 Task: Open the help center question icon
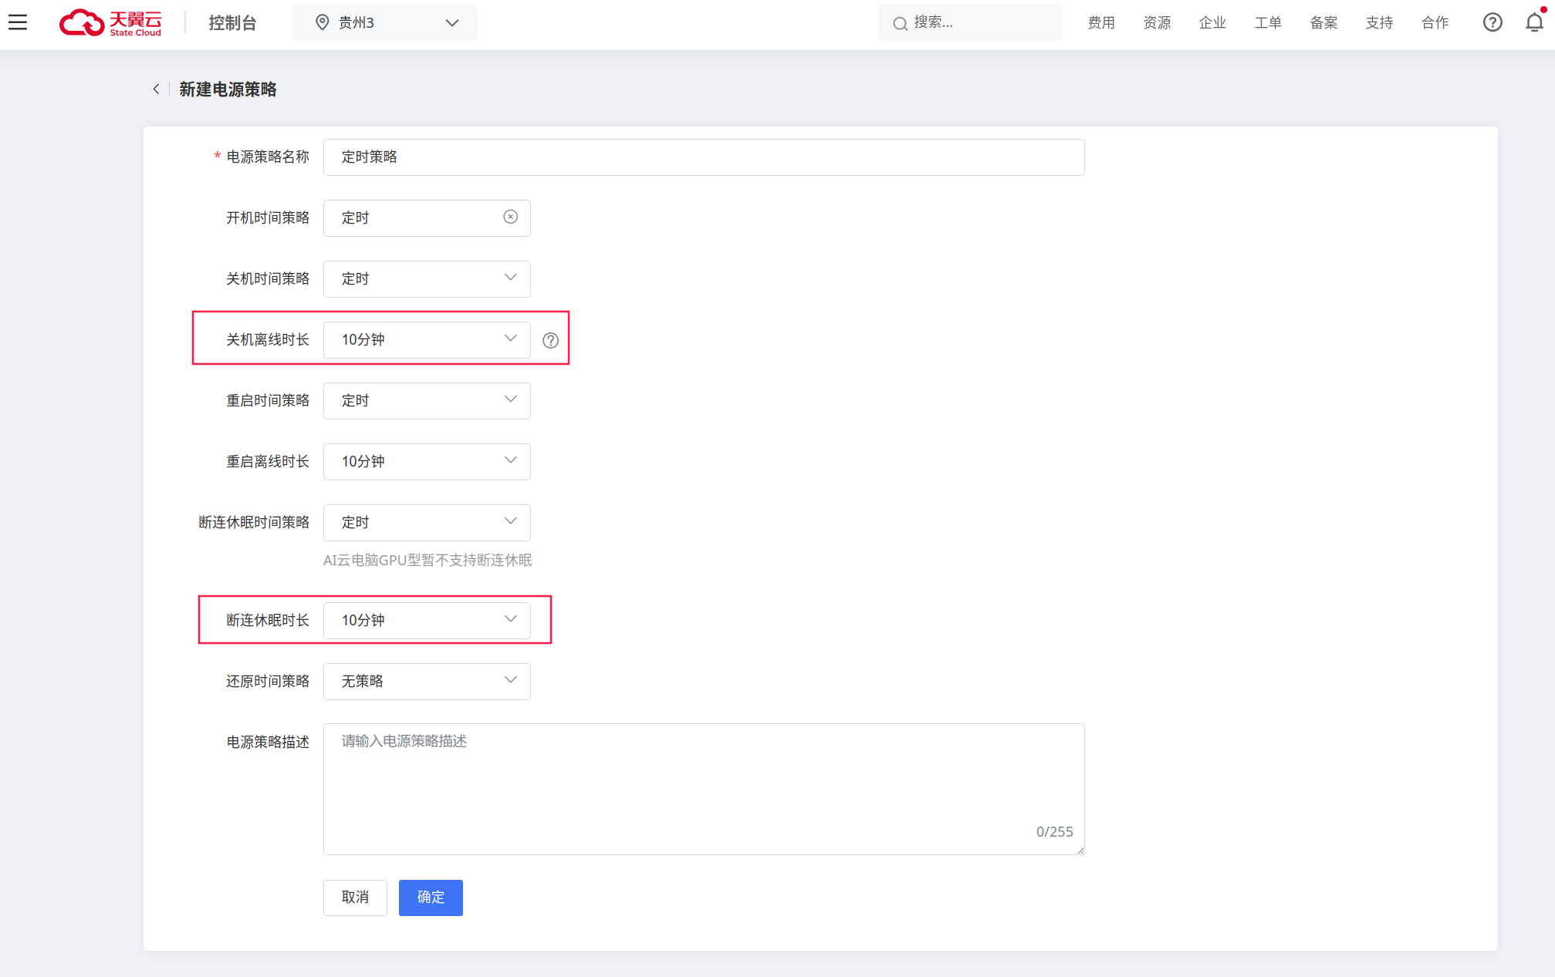[1492, 22]
